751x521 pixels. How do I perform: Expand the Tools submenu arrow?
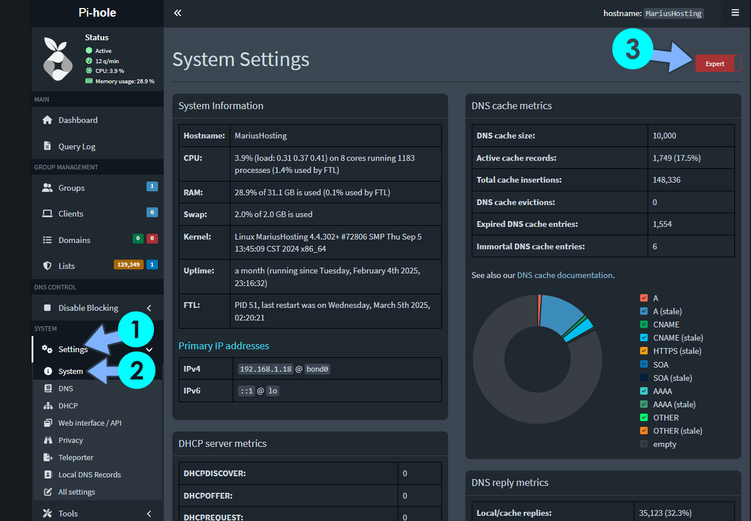coord(149,514)
